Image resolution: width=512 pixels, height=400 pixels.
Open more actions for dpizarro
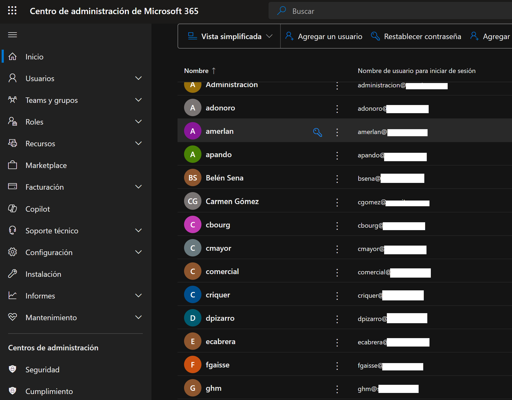(337, 319)
